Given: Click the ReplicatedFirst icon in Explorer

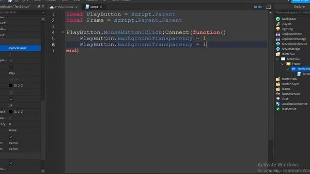Looking at the screenshot, I should coord(278,34).
